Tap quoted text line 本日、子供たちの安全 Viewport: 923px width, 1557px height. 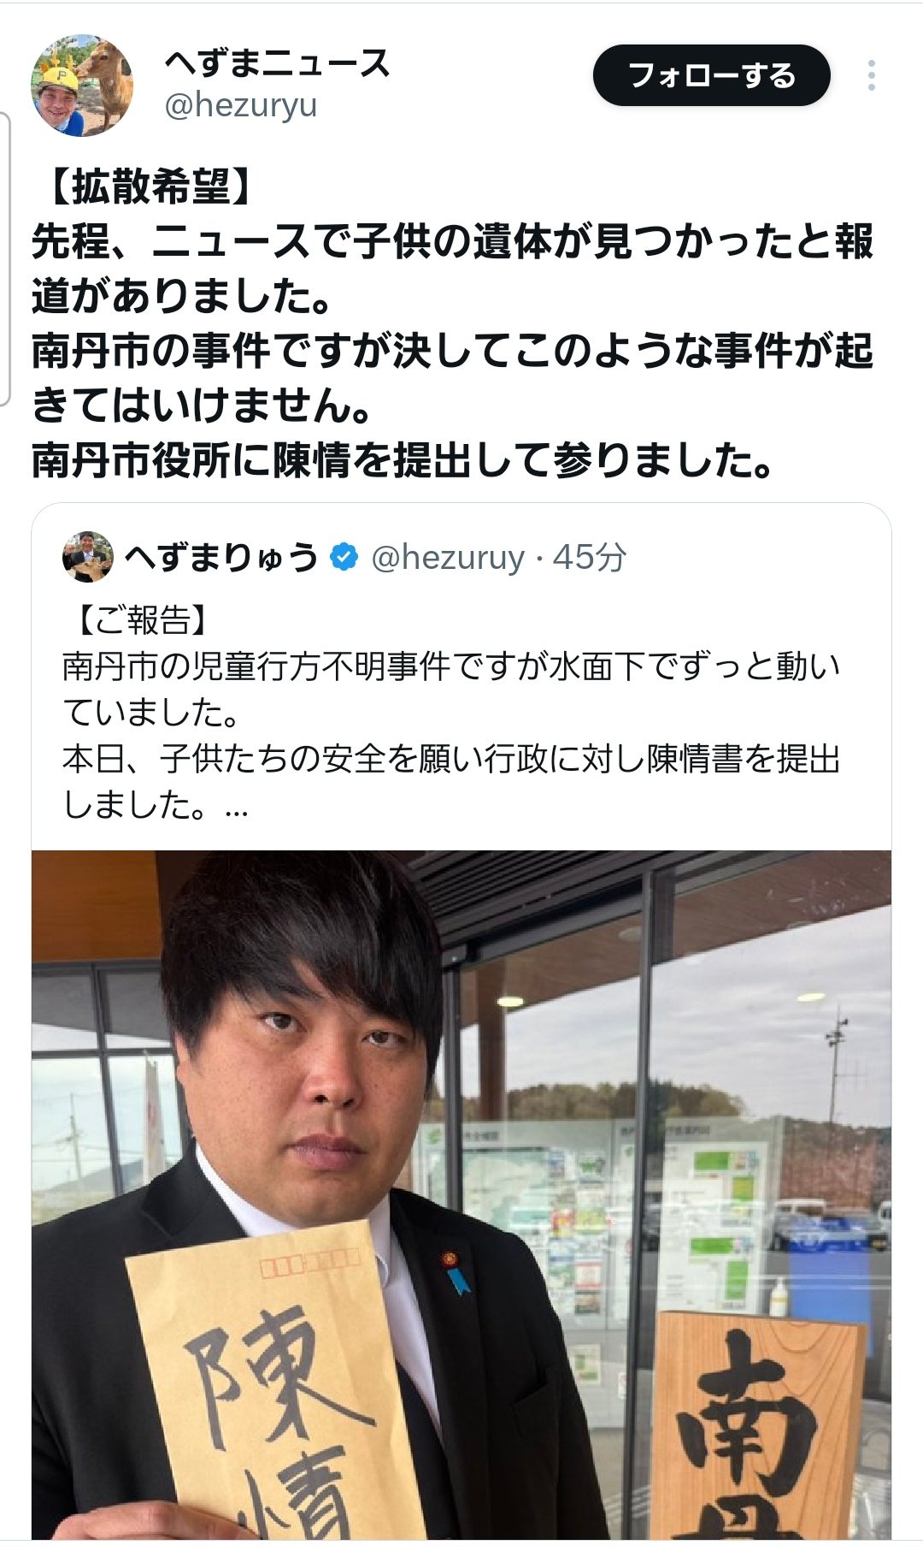(x=451, y=760)
